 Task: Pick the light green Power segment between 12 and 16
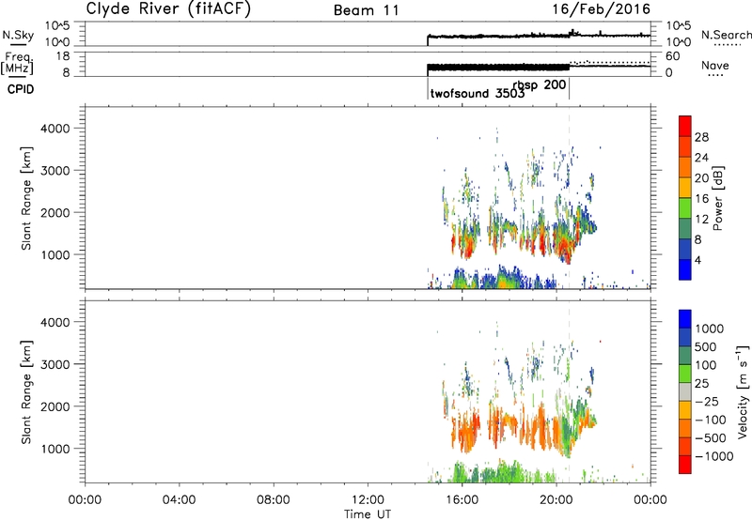685,208
